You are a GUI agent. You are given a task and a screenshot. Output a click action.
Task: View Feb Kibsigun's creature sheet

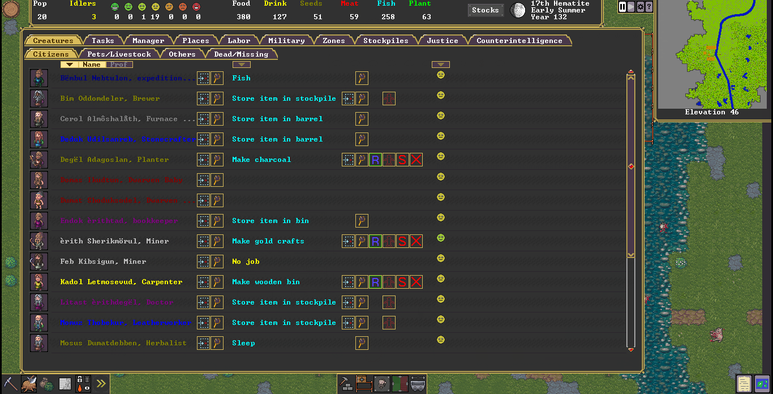tap(217, 262)
